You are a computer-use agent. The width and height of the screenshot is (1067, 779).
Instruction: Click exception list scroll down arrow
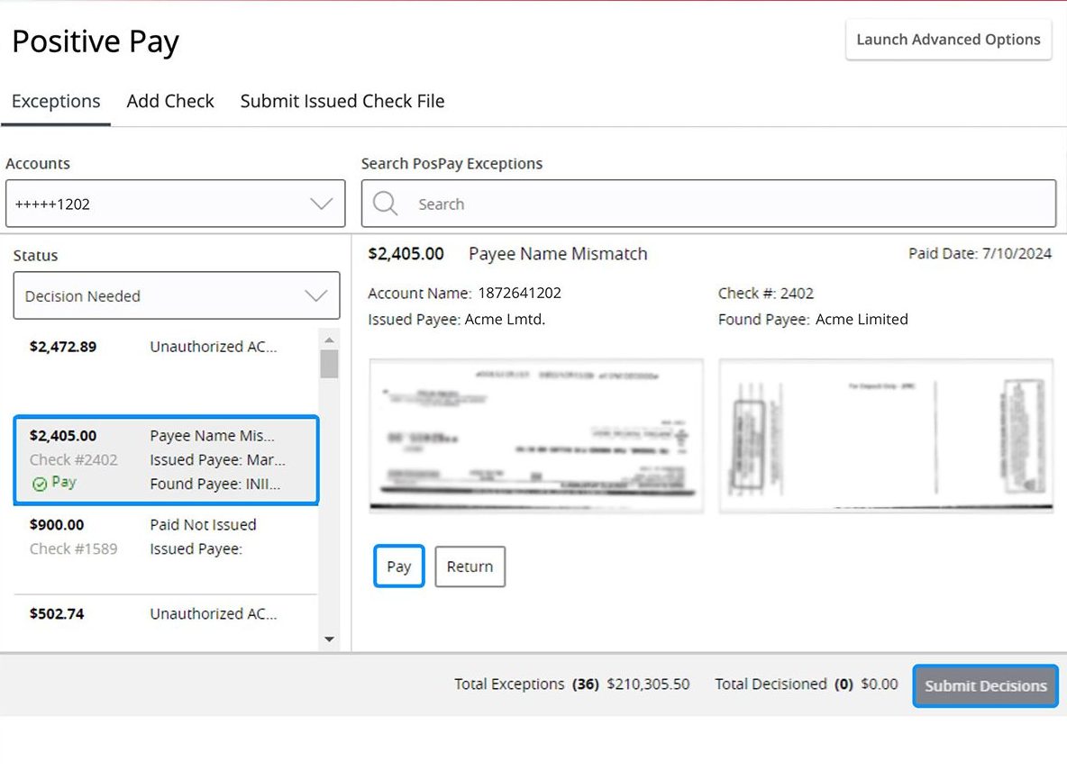click(329, 639)
